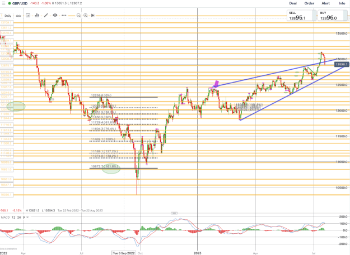This screenshot has width=350, height=255.
Task: Click the Oct label on time axis
Action: (x=140, y=253)
